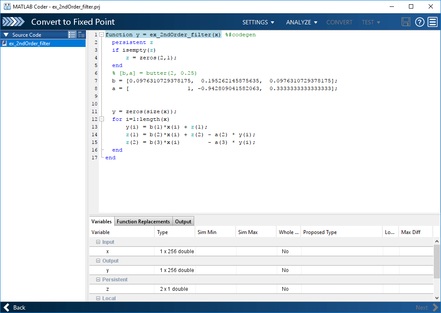Go Back to the previous step
Image resolution: width=441 pixels, height=313 pixels.
15,307
